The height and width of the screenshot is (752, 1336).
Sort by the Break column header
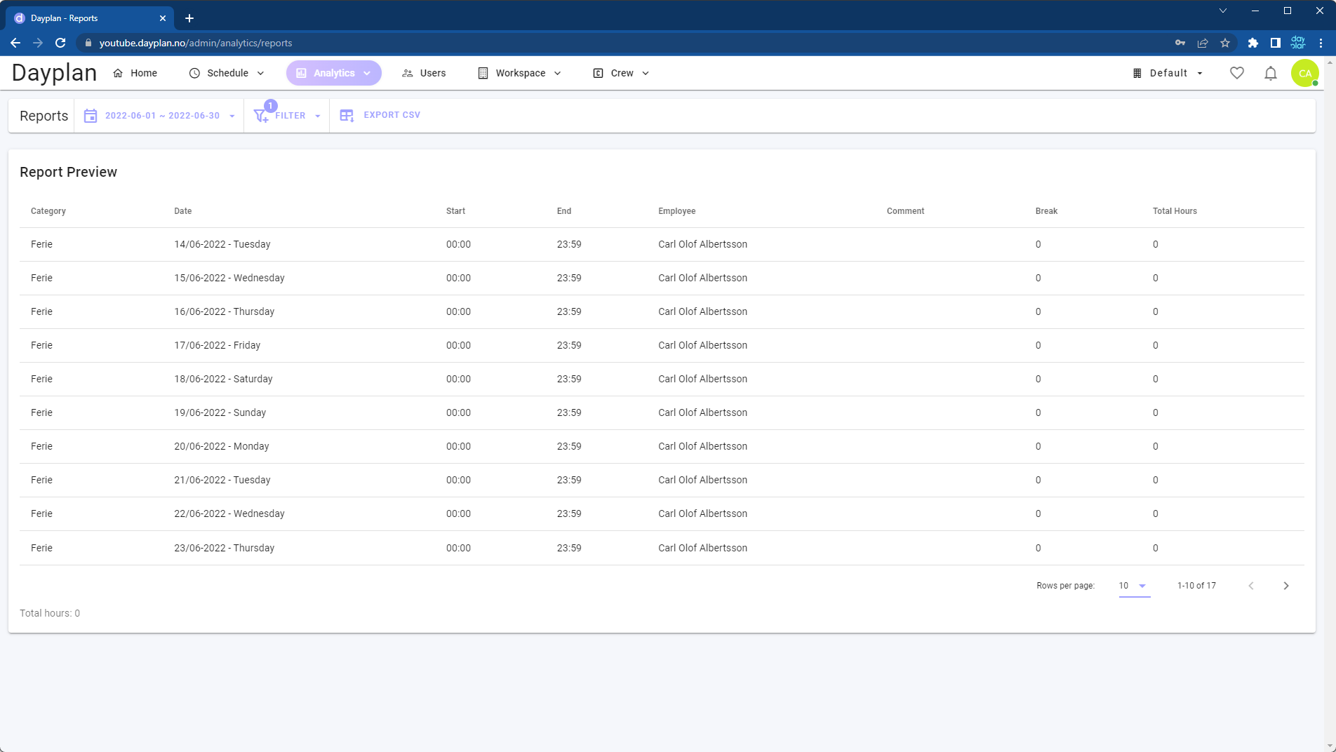[1046, 211]
